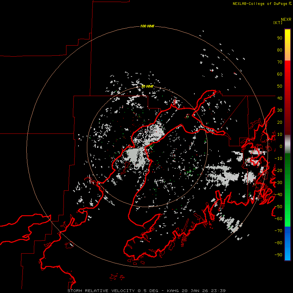Click the 23:39 timestamp
Image resolution: width=293 pixels, height=293 pixels.
pos(218,291)
